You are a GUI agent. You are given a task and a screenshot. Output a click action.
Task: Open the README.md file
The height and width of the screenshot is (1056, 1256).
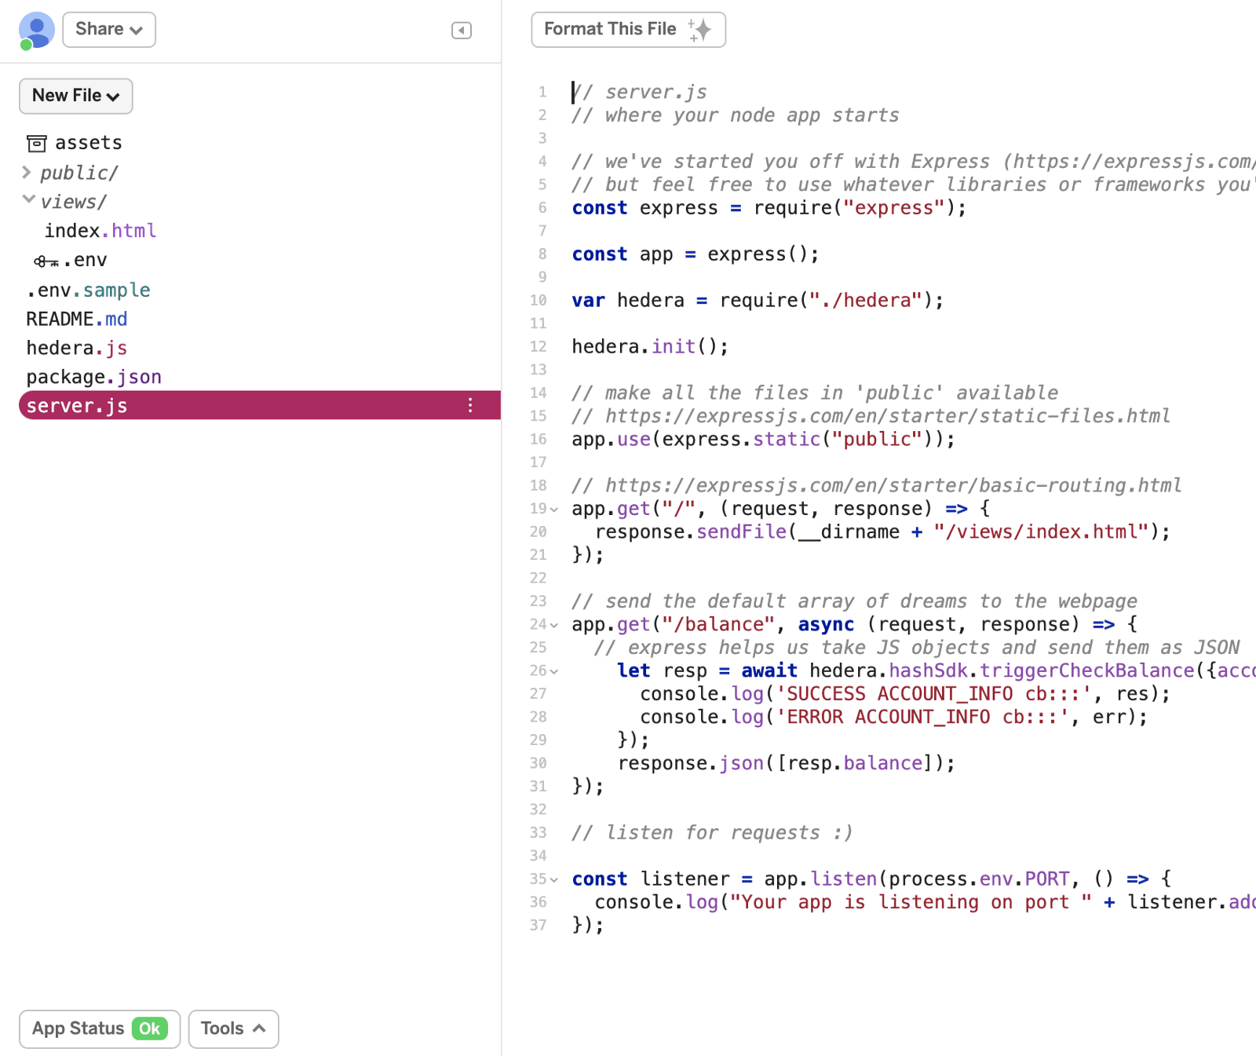[x=77, y=319]
